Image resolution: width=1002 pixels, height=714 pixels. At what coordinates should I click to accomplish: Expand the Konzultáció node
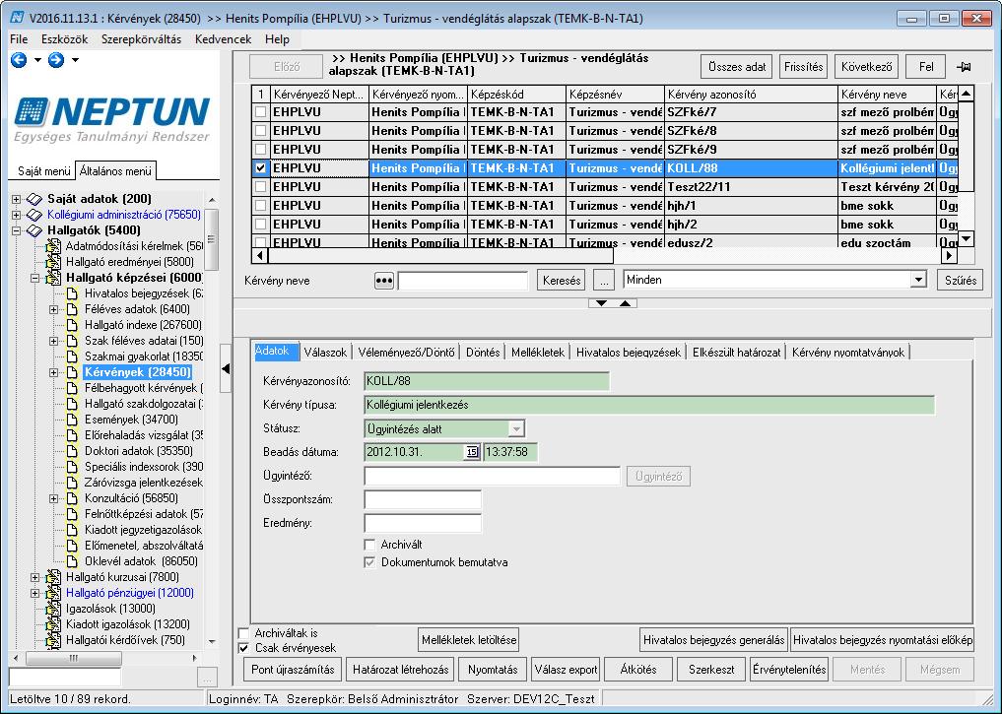pyautogui.click(x=53, y=498)
